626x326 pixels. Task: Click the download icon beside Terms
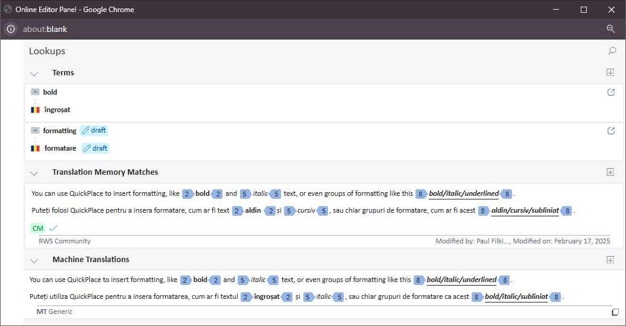pos(610,72)
